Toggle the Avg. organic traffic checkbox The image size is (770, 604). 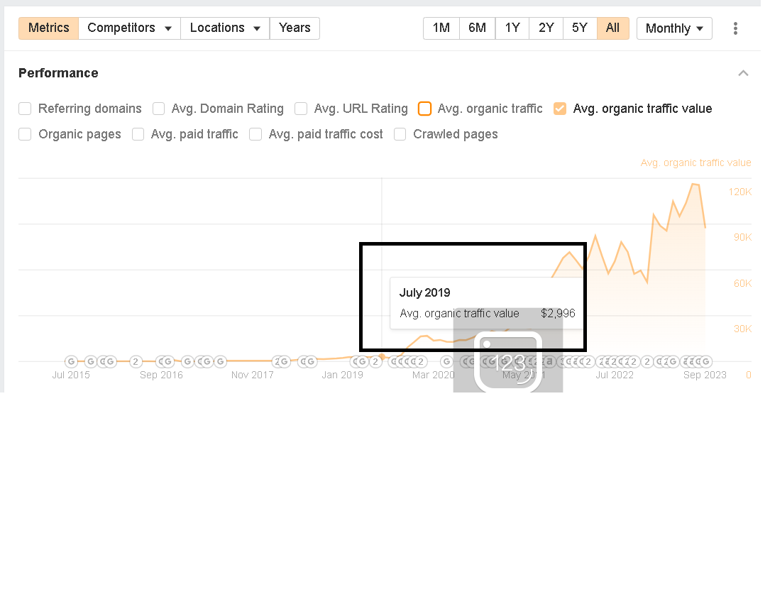coord(424,109)
